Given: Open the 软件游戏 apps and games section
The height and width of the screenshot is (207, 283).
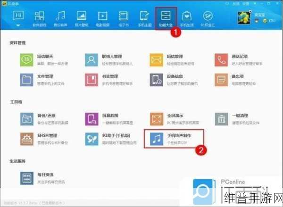Looking at the screenshot, I should coord(39,19).
